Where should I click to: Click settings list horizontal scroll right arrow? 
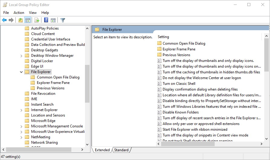[262, 144]
